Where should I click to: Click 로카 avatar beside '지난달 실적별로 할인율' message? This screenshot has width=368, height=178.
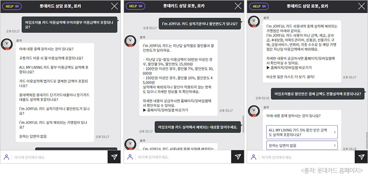click(130, 41)
